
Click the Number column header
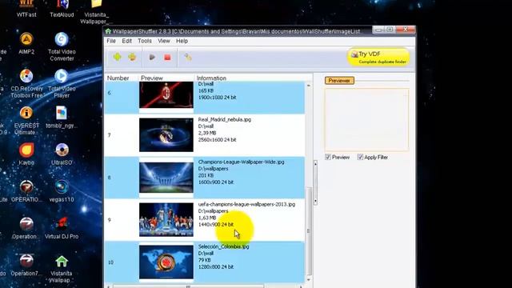click(118, 78)
